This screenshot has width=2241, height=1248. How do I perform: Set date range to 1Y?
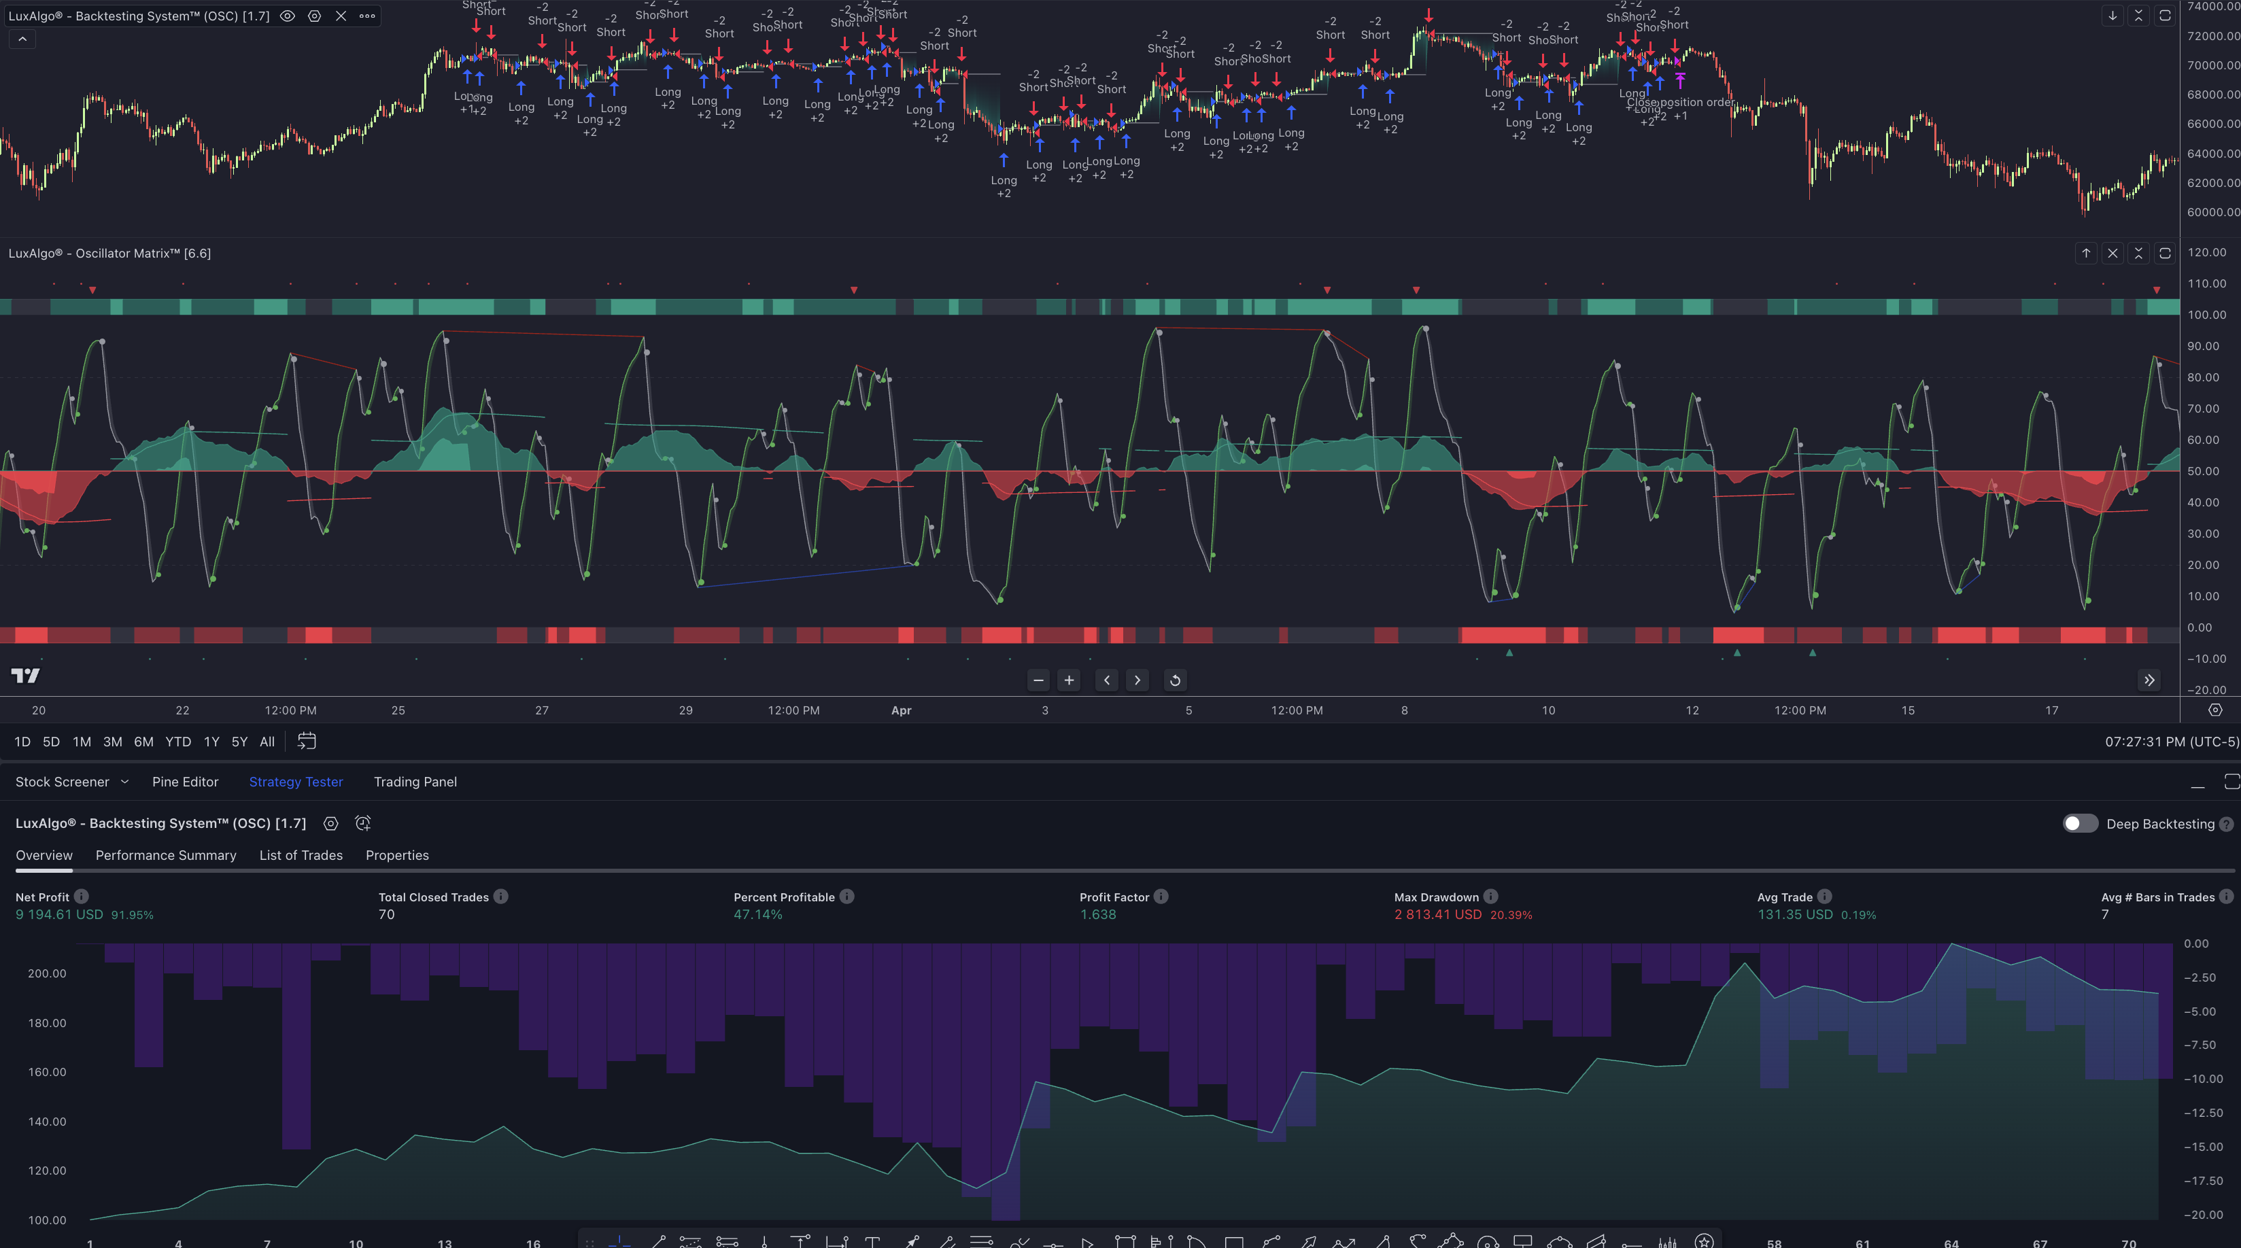tap(211, 742)
